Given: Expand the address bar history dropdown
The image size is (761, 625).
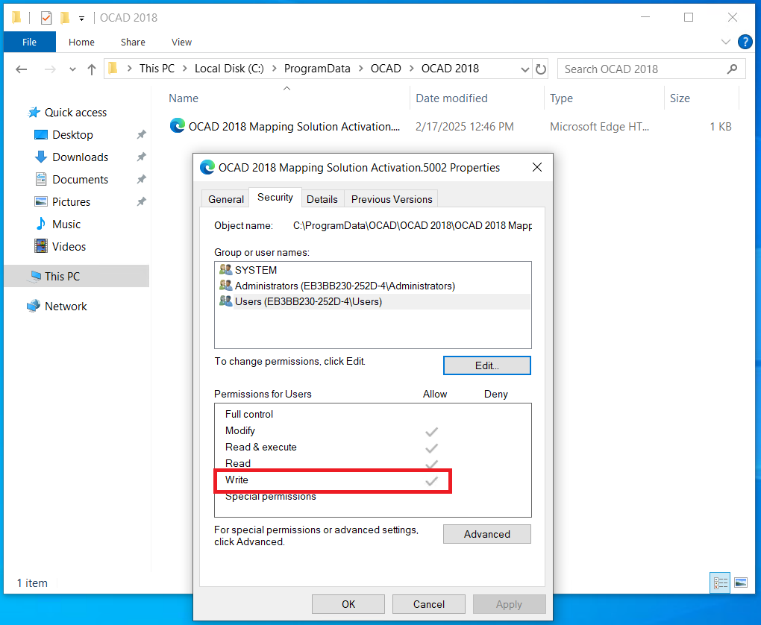Looking at the screenshot, I should tap(524, 69).
